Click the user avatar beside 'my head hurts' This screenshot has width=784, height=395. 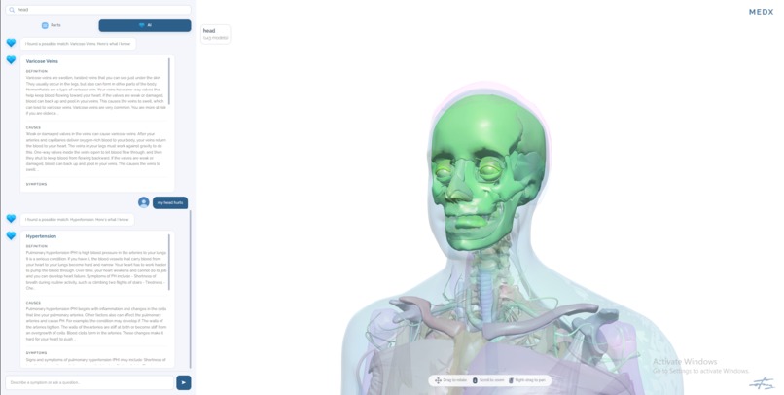click(144, 202)
